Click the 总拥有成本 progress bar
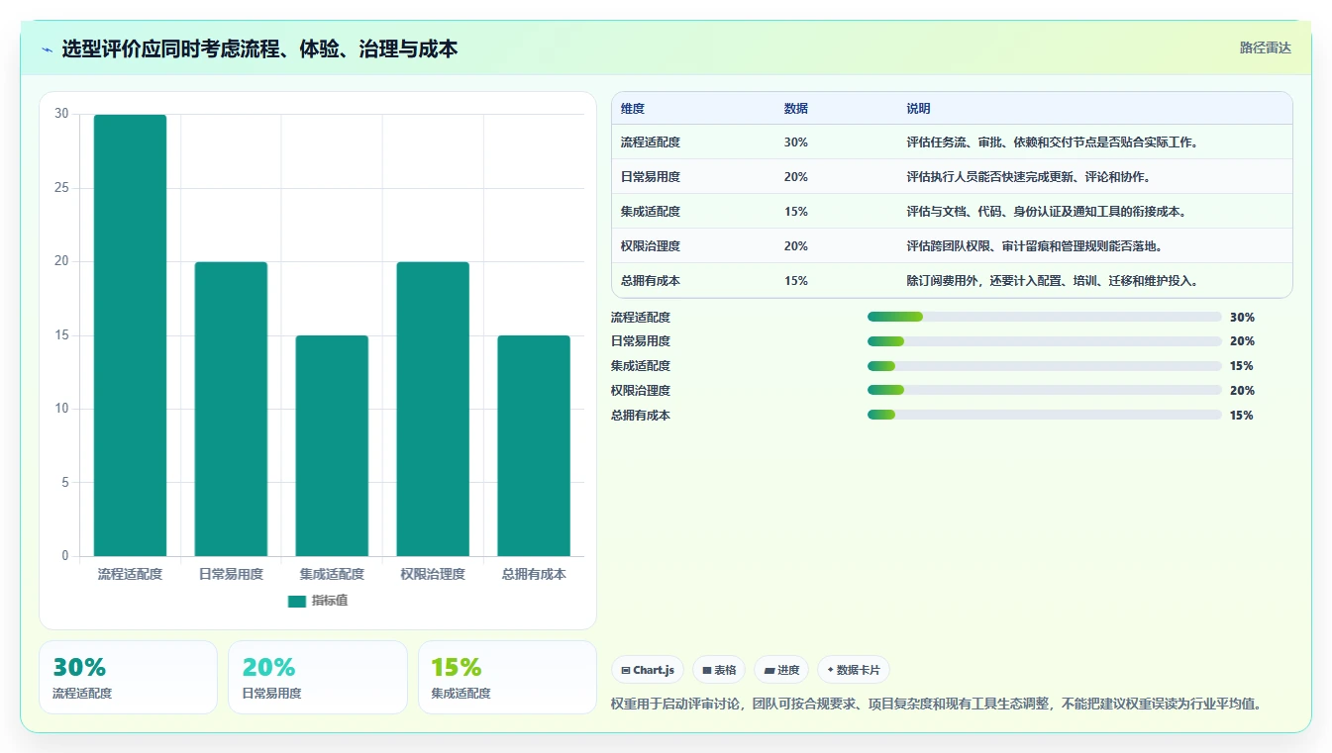Screen dimensions: 1332x753 click(1044, 416)
